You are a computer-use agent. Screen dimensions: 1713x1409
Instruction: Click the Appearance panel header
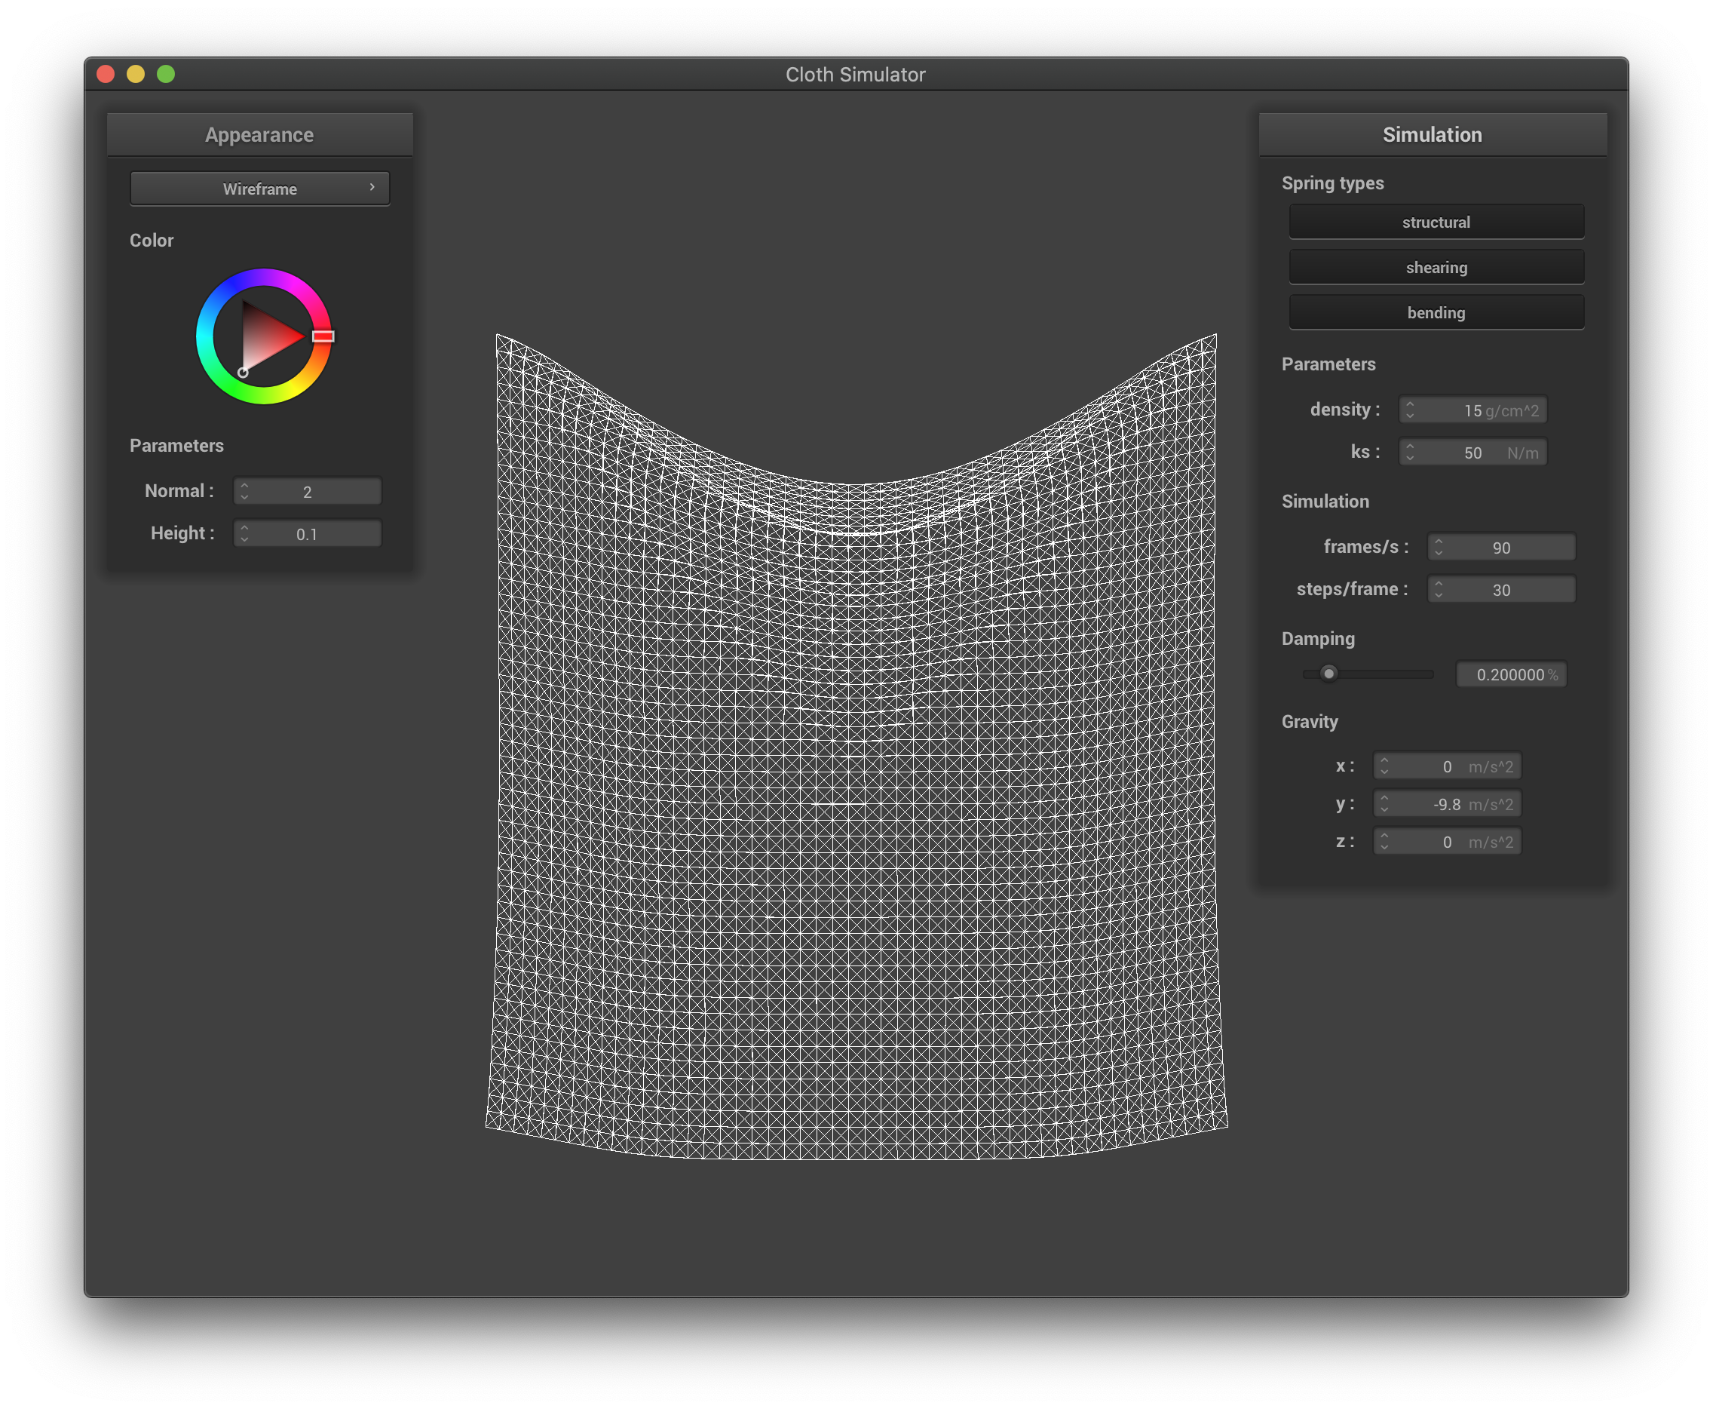click(259, 135)
